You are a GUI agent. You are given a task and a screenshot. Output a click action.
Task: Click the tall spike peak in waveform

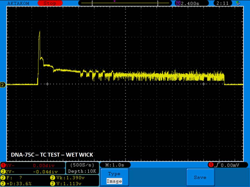click(40, 32)
